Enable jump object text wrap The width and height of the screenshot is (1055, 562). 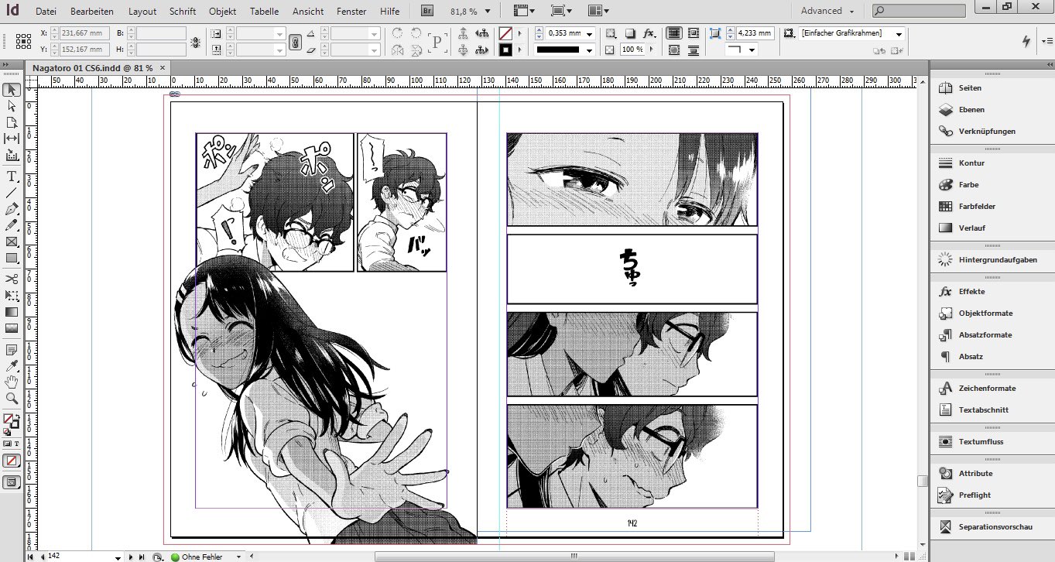click(x=693, y=50)
